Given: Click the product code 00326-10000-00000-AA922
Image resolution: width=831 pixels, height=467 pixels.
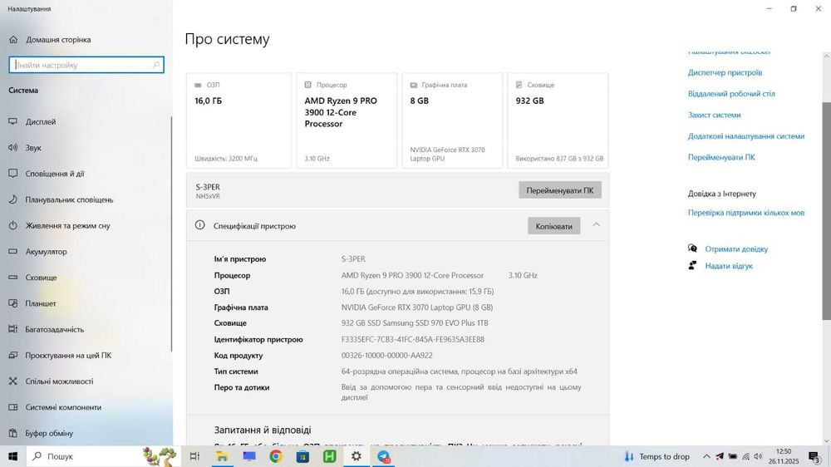Looking at the screenshot, I should click(387, 356).
